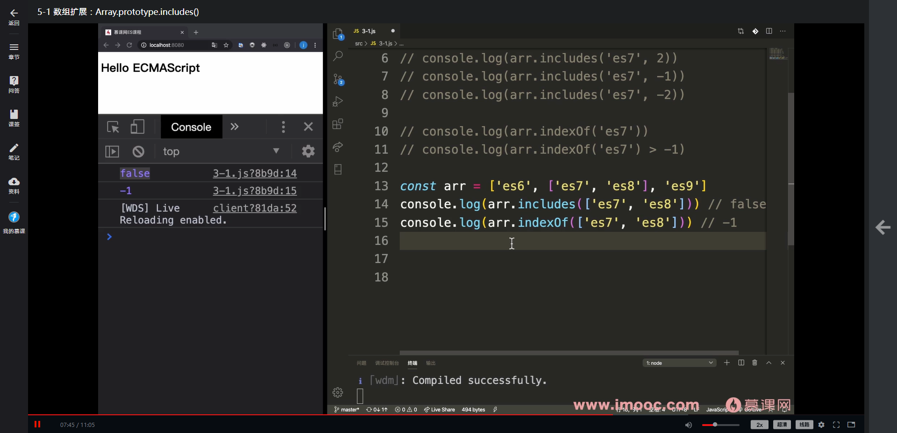Click the large left arrow on right edge
The width and height of the screenshot is (897, 433).
coord(883,227)
